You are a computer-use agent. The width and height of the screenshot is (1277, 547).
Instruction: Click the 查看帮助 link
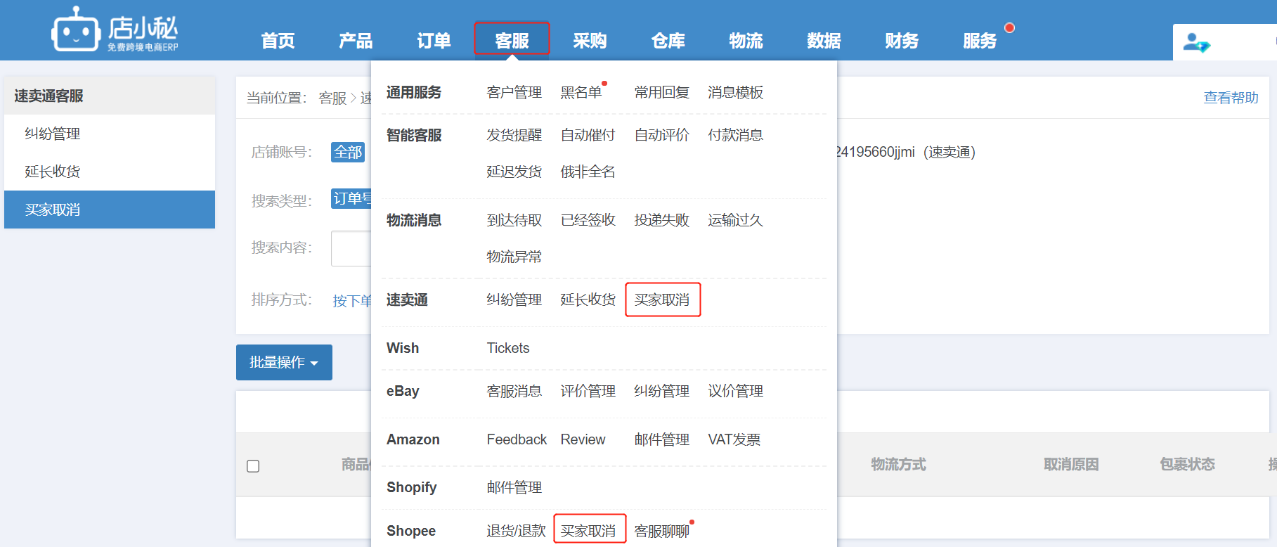tap(1231, 98)
